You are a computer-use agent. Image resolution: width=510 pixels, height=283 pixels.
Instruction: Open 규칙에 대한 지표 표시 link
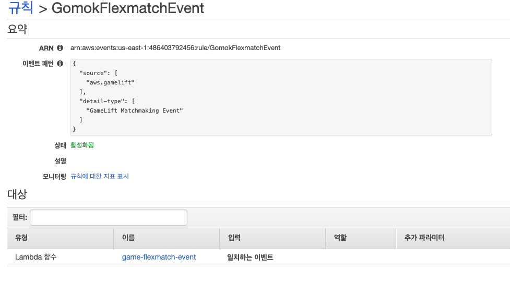click(100, 177)
